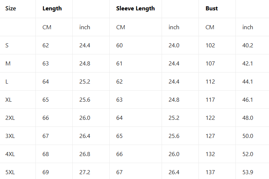Click the 26.0 length inch cell
The width and height of the screenshot is (269, 179).
coord(85,118)
